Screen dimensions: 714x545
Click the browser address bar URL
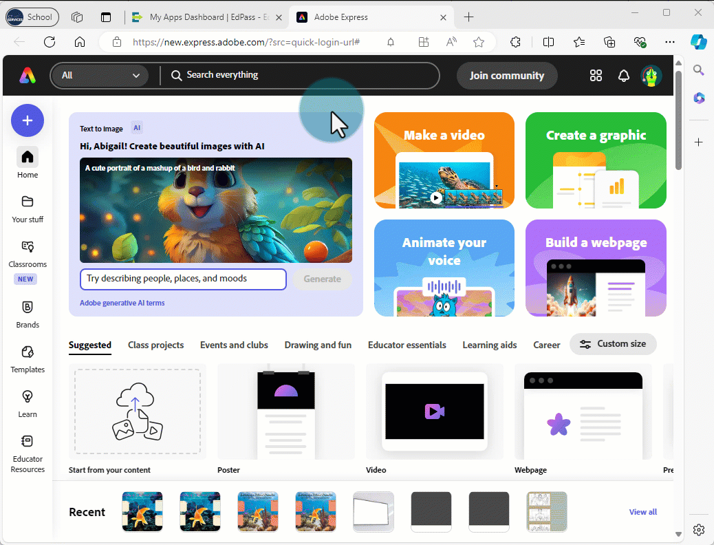(246, 42)
